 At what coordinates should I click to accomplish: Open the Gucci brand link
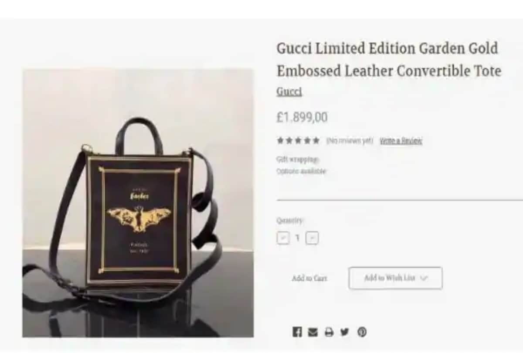pyautogui.click(x=289, y=92)
